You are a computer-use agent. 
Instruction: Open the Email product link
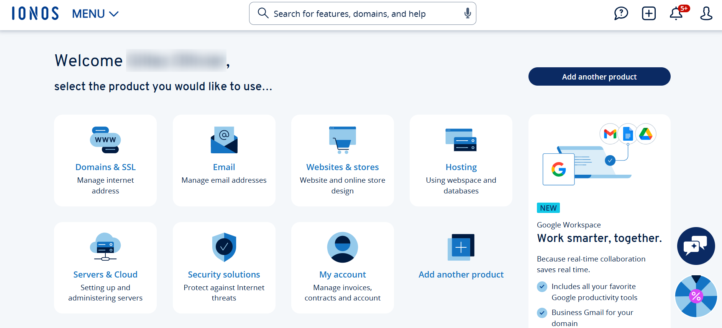(224, 167)
